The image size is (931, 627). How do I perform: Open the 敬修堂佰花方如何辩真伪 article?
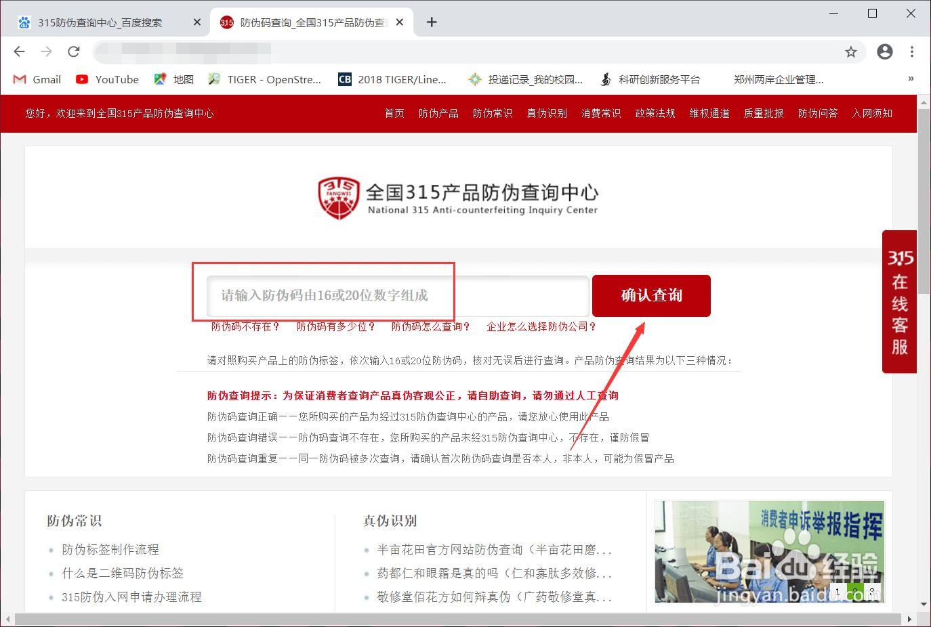495,597
